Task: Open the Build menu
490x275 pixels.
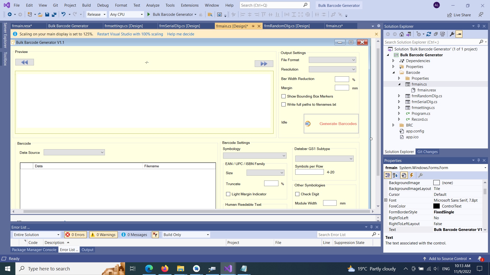Action: (86, 5)
